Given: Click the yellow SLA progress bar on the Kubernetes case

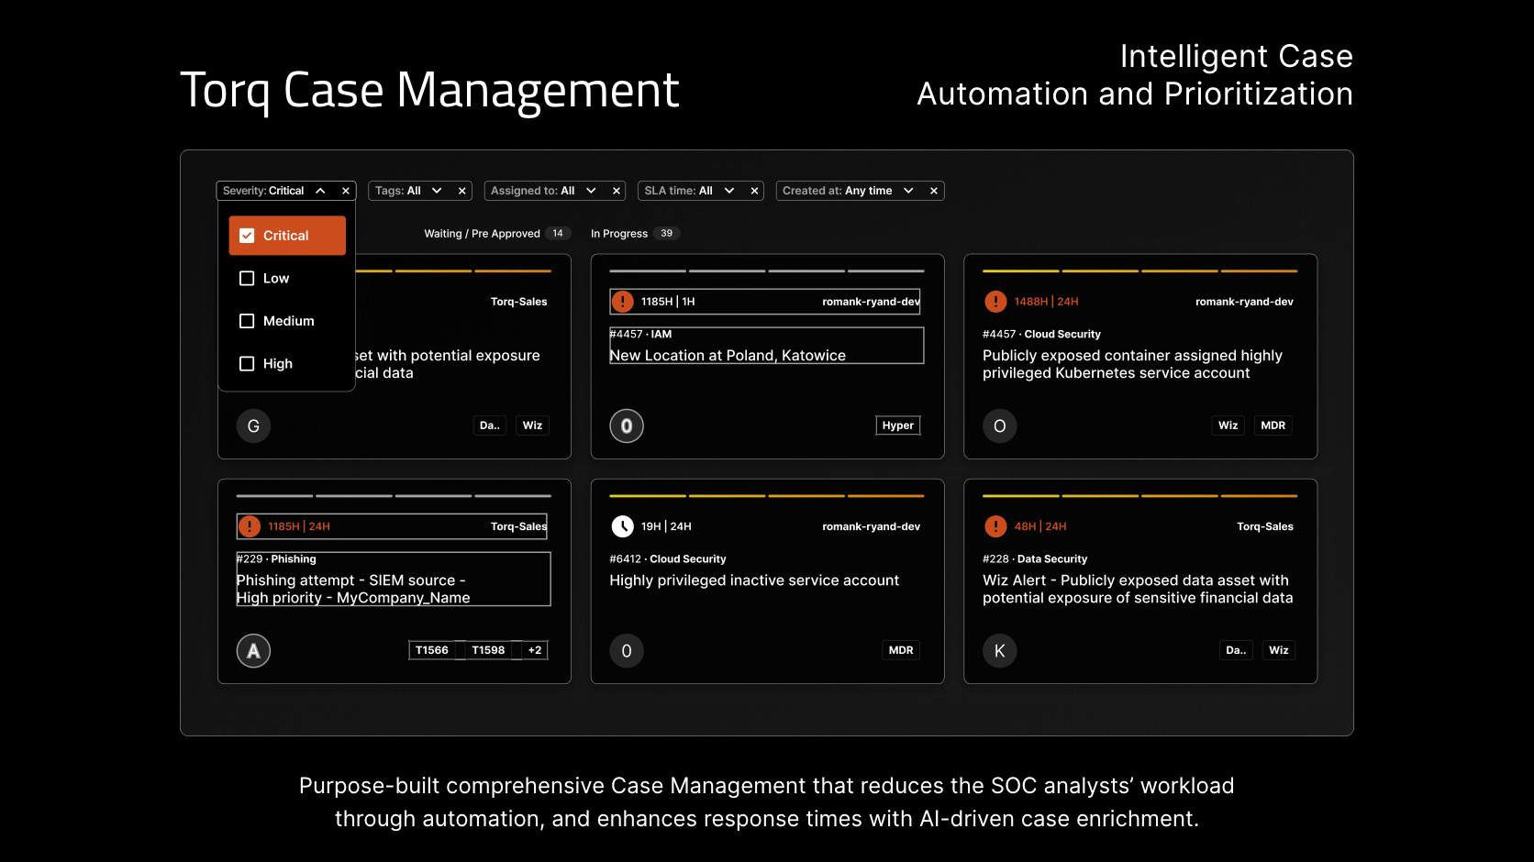Looking at the screenshot, I should click(1138, 271).
